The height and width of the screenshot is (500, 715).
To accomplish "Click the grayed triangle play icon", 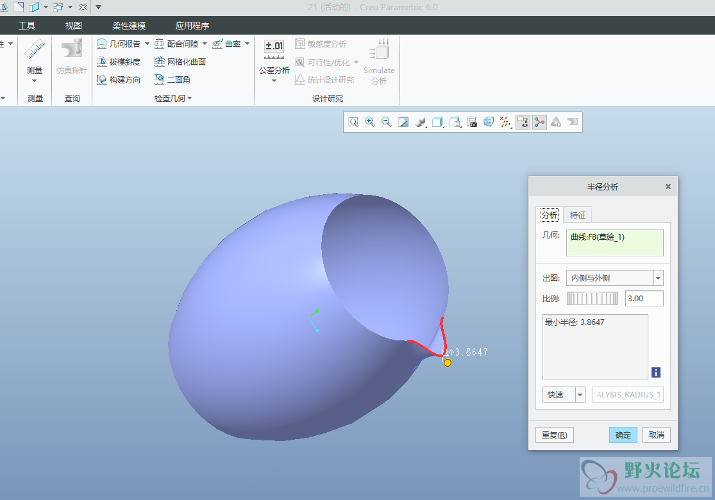I will coord(556,122).
